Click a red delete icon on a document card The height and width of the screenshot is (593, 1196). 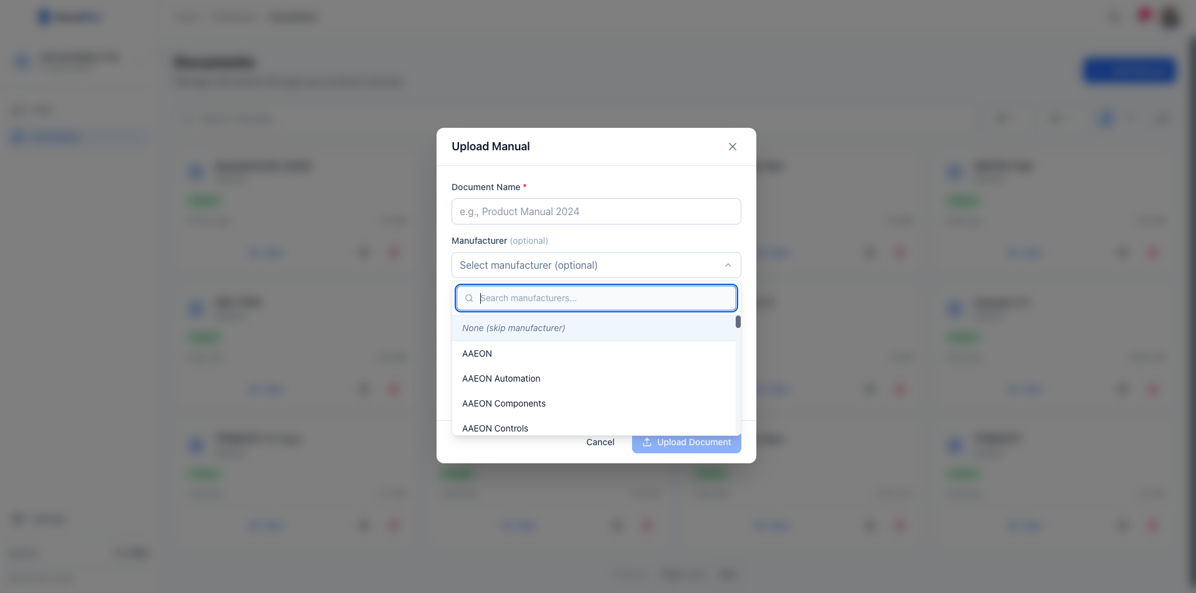coord(394,253)
